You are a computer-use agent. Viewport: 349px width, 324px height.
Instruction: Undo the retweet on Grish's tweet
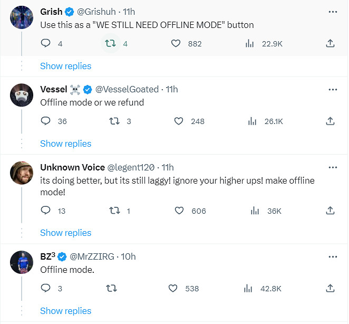coord(111,44)
